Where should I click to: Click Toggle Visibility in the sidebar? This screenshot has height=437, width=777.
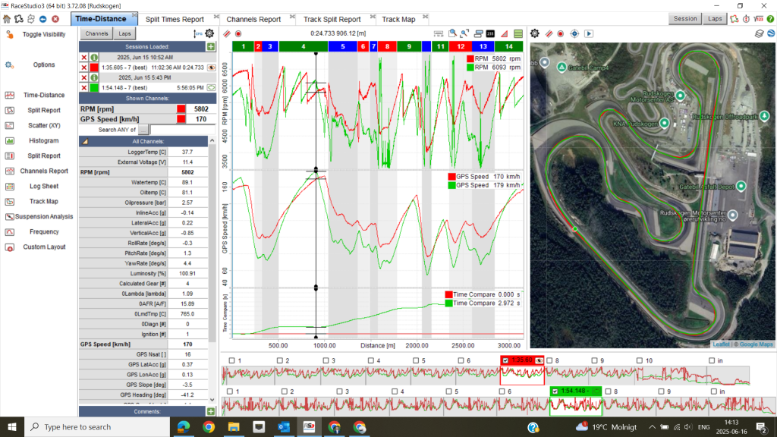pyautogui.click(x=43, y=34)
